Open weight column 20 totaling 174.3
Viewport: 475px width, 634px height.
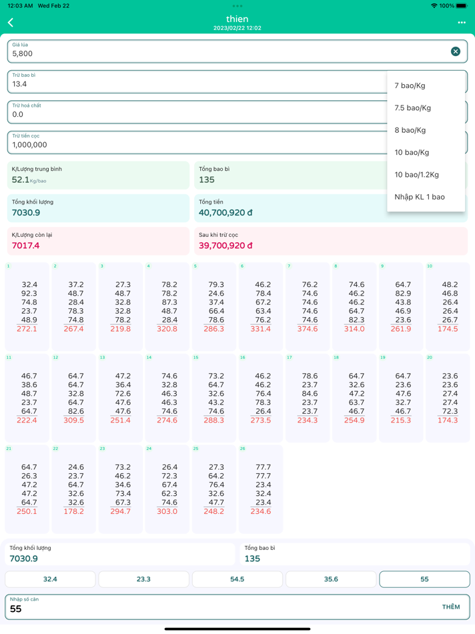(448, 398)
